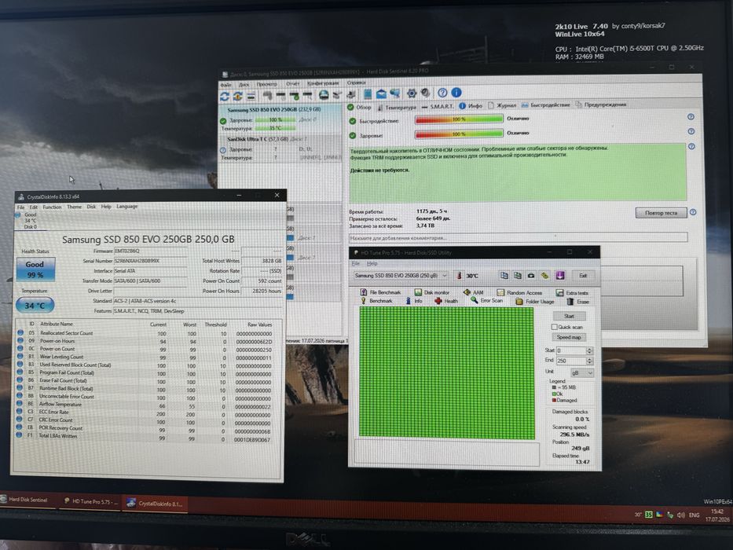Open the Folder Usage tab in HD Tune
The width and height of the screenshot is (733, 550).
pyautogui.click(x=535, y=302)
